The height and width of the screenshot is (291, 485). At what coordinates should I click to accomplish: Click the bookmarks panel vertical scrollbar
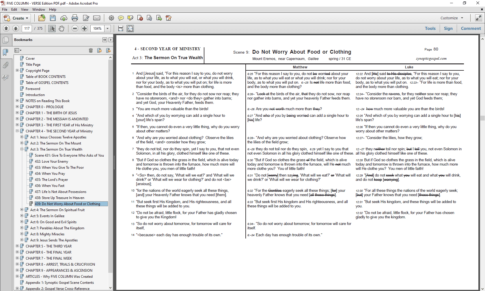[x=110, y=166]
